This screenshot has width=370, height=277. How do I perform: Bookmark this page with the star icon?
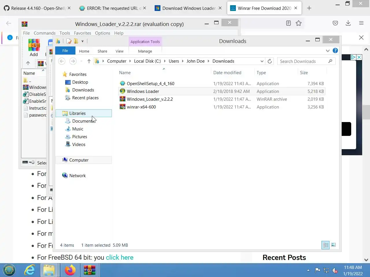pos(299,23)
